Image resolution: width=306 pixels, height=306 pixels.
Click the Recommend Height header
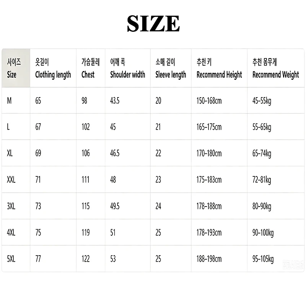click(x=219, y=68)
